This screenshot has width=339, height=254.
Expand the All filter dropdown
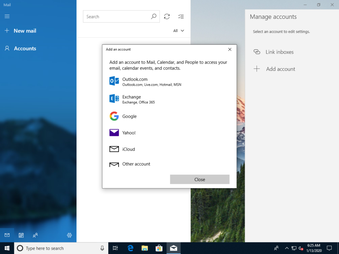(x=178, y=31)
